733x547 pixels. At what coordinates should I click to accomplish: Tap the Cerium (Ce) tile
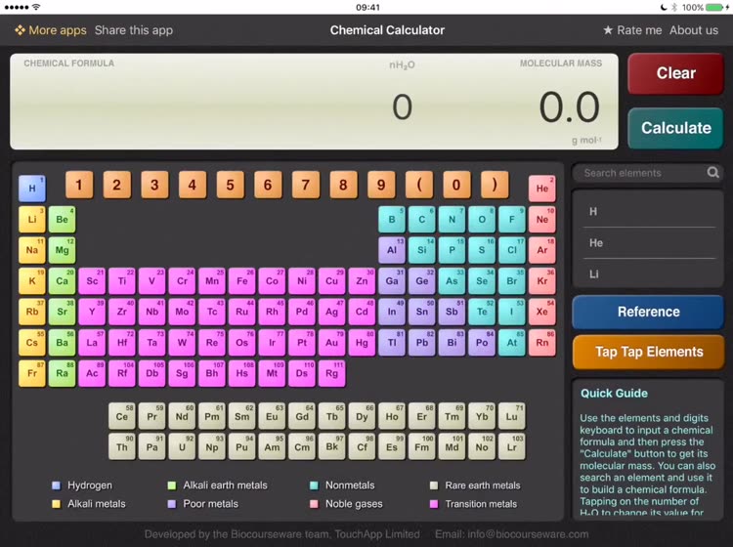tap(121, 416)
